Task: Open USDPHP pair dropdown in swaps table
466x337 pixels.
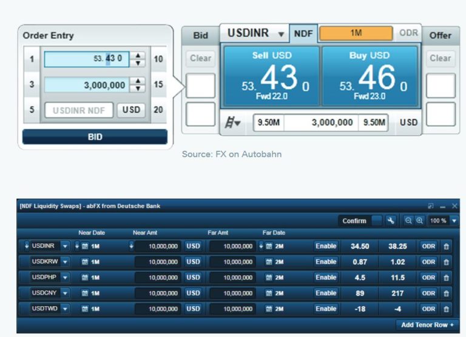Action: (x=65, y=278)
